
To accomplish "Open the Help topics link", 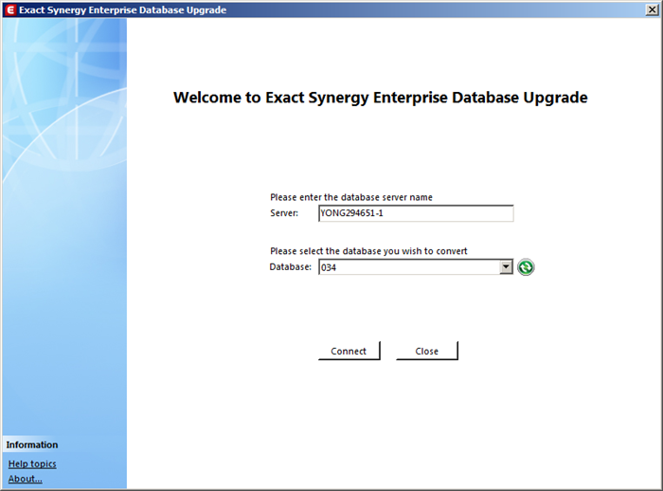I will 32,464.
